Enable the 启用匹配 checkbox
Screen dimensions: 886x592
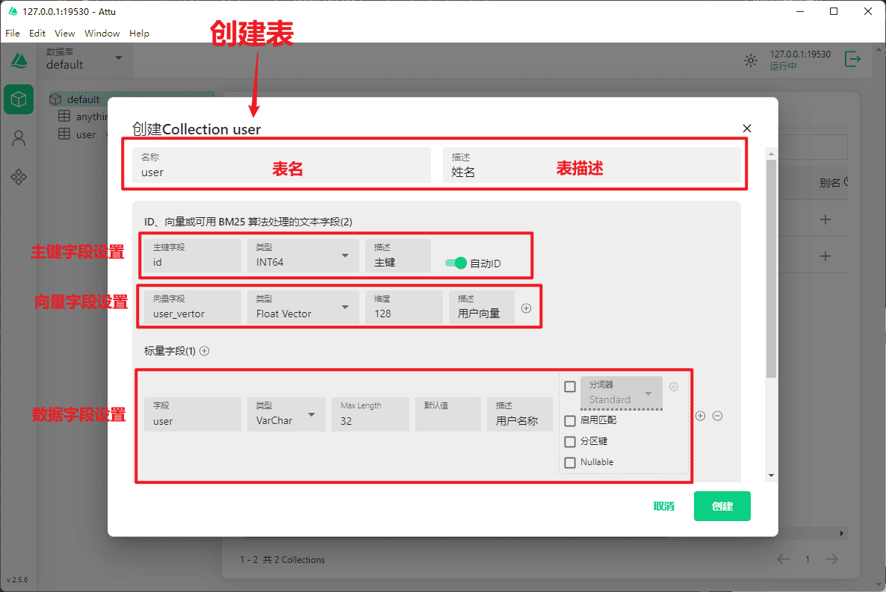(x=570, y=421)
